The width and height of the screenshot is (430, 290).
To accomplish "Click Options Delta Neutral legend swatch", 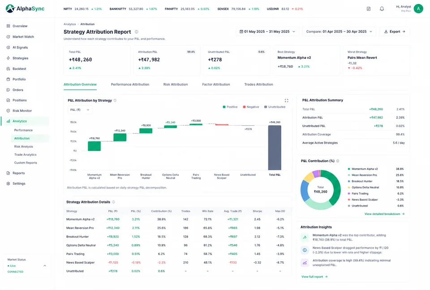I will [x=349, y=188].
